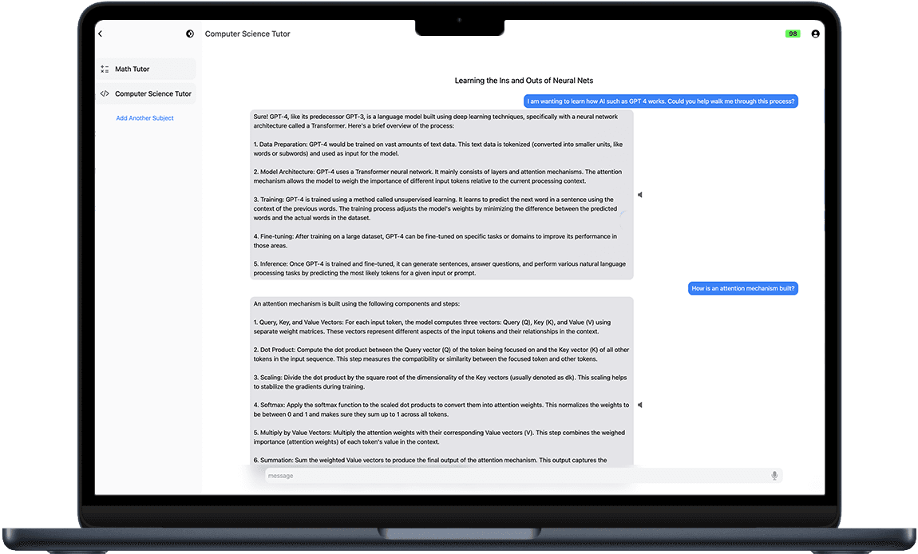918x554 pixels.
Task: Click the code brackets icon beside Computer Science Tutor
Action: pos(105,93)
